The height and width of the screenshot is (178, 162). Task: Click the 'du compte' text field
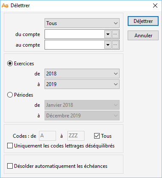(x=75, y=34)
